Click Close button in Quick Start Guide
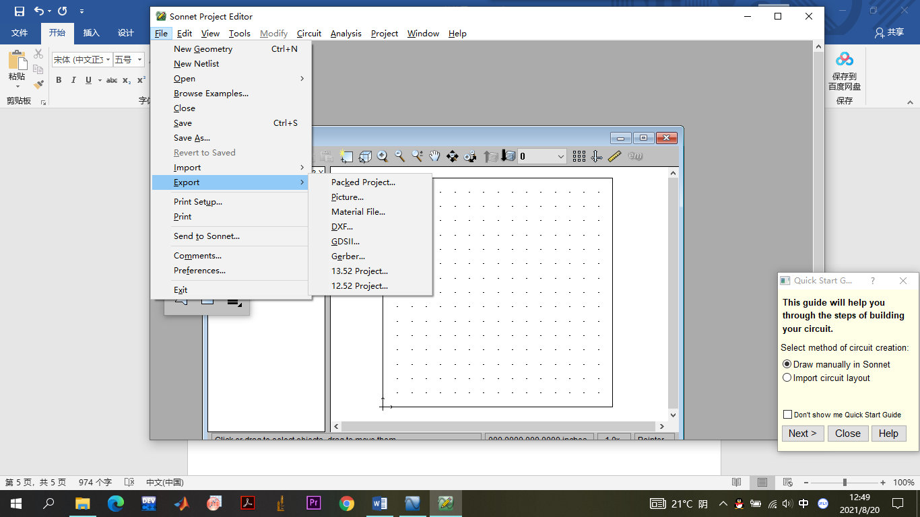Viewport: 920px width, 517px height. click(x=848, y=434)
